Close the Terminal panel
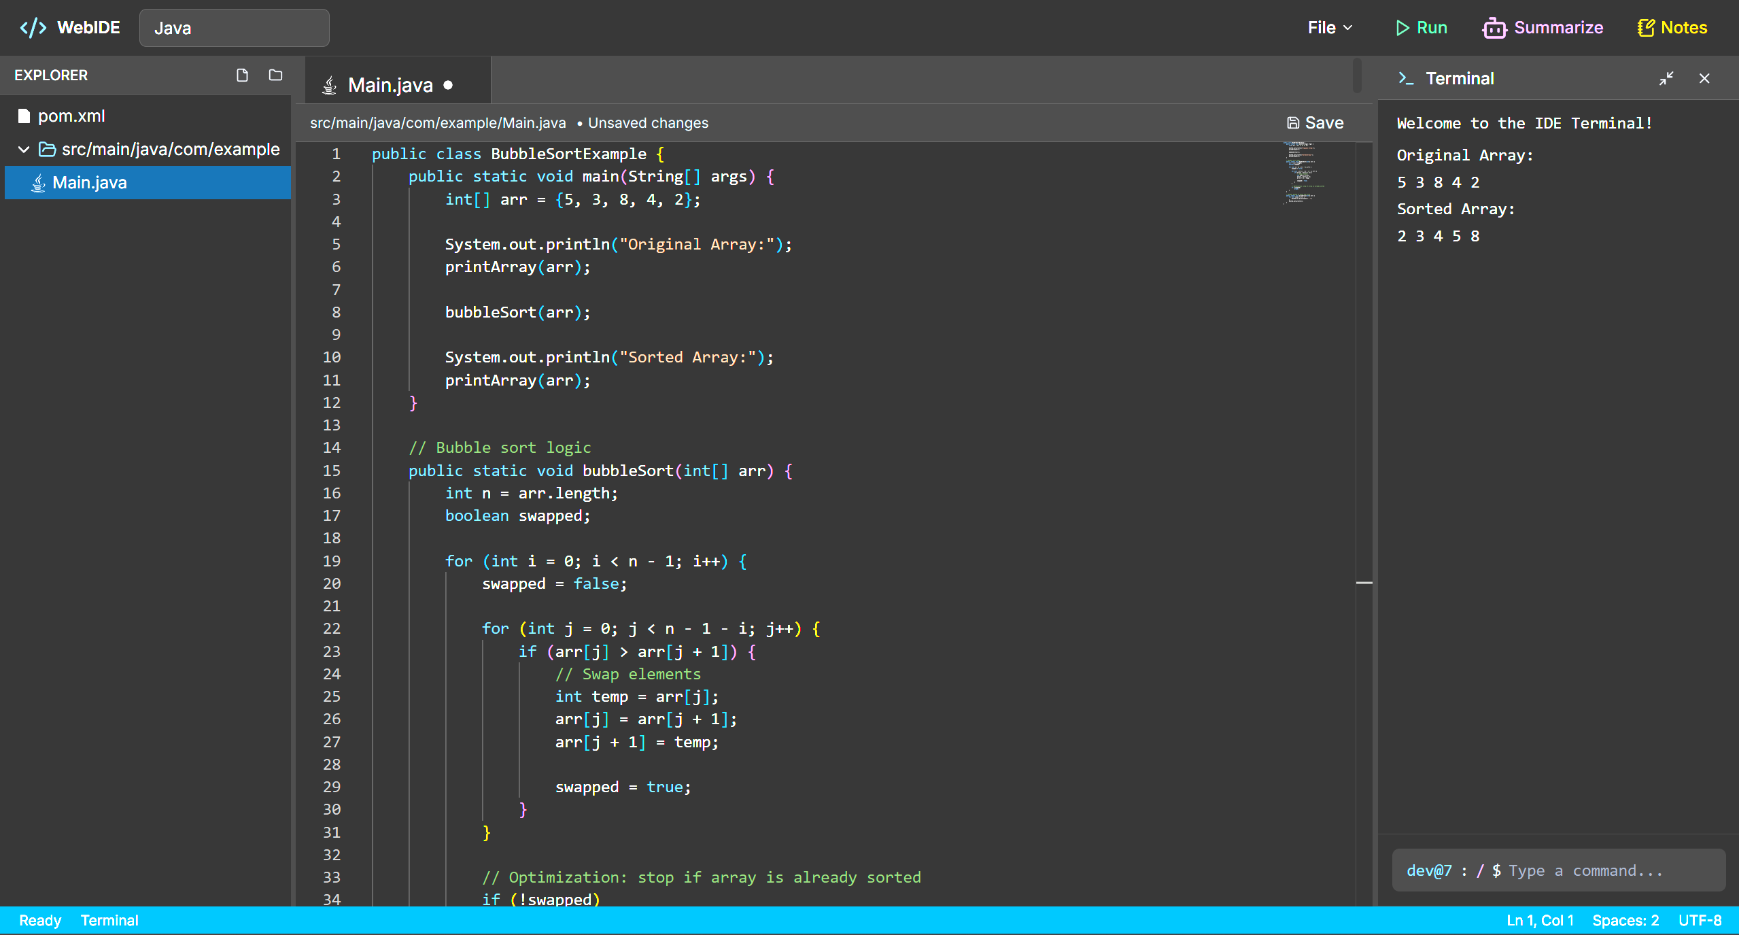The image size is (1739, 935). coord(1704,79)
